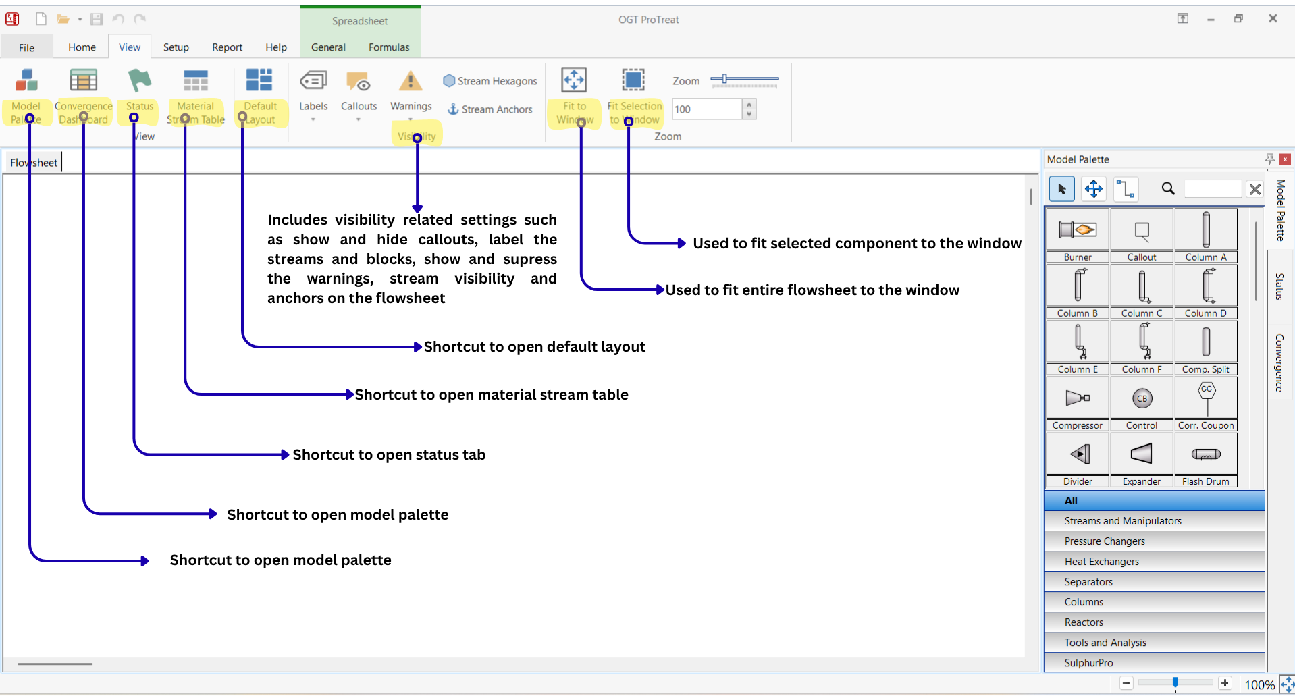This screenshot has height=700, width=1295.
Task: Increase the Zoom value with stepper
Action: 749,104
